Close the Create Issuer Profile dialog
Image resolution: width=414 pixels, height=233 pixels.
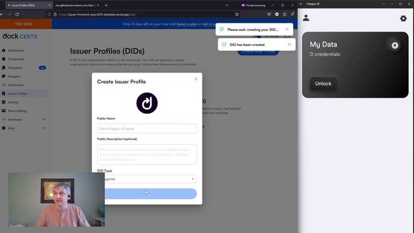tap(196, 79)
